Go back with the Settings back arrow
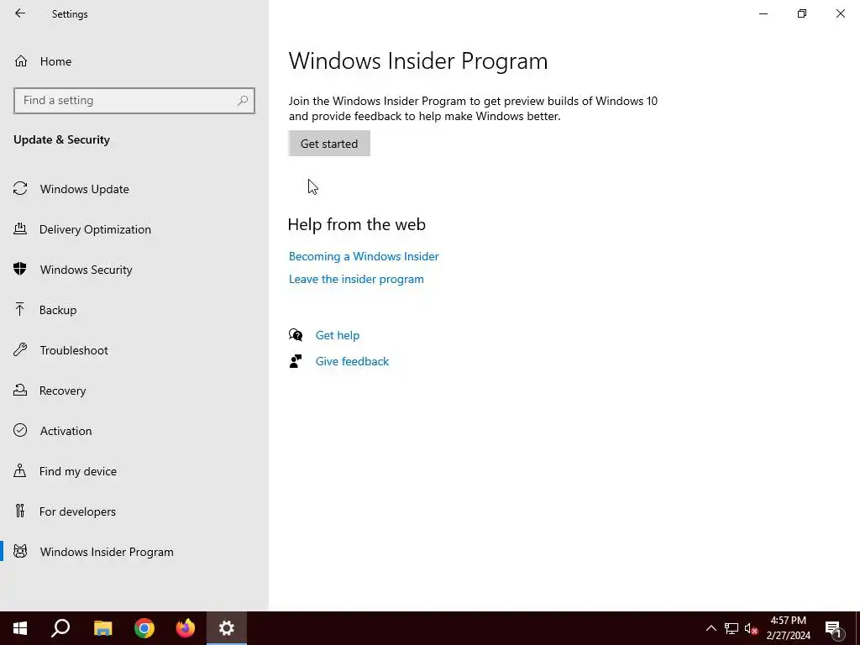 click(20, 13)
